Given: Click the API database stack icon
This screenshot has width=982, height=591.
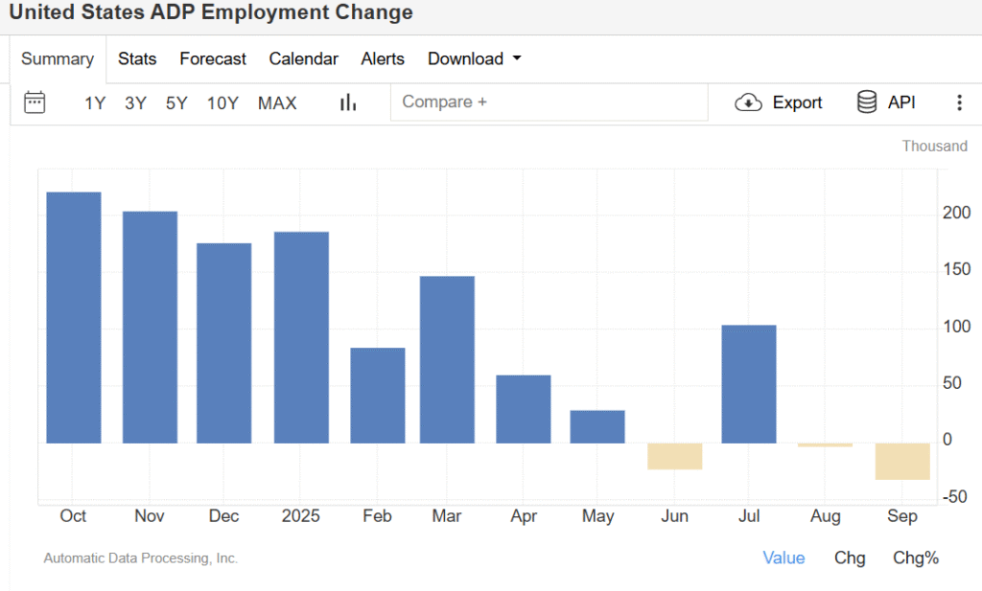Looking at the screenshot, I should pos(867,102).
